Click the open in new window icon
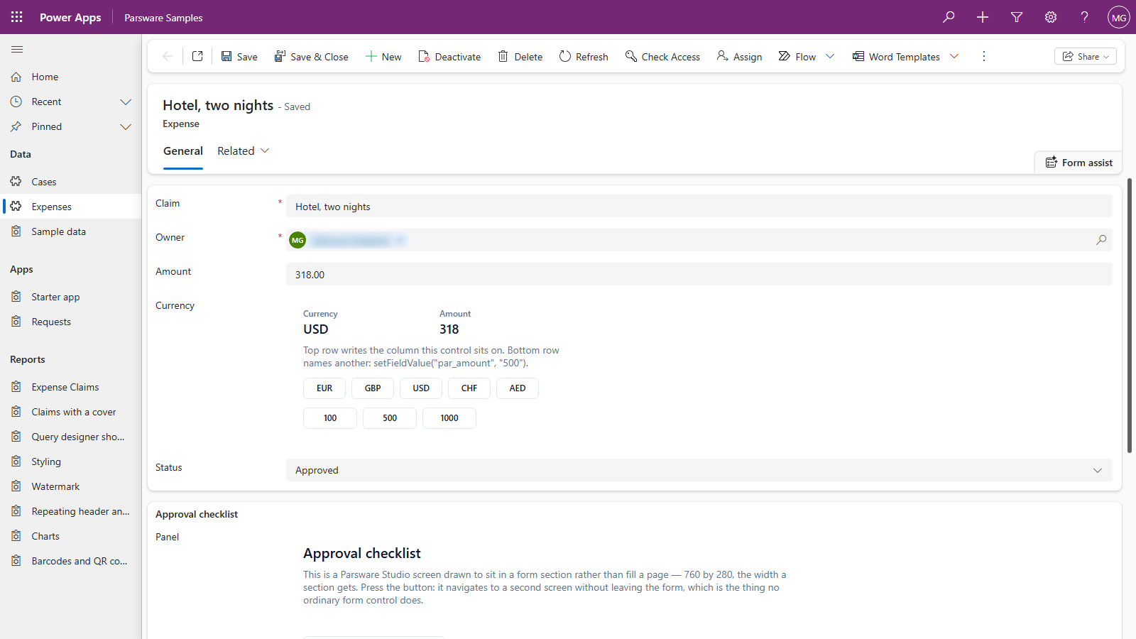Image resolution: width=1136 pixels, height=639 pixels. tap(197, 56)
